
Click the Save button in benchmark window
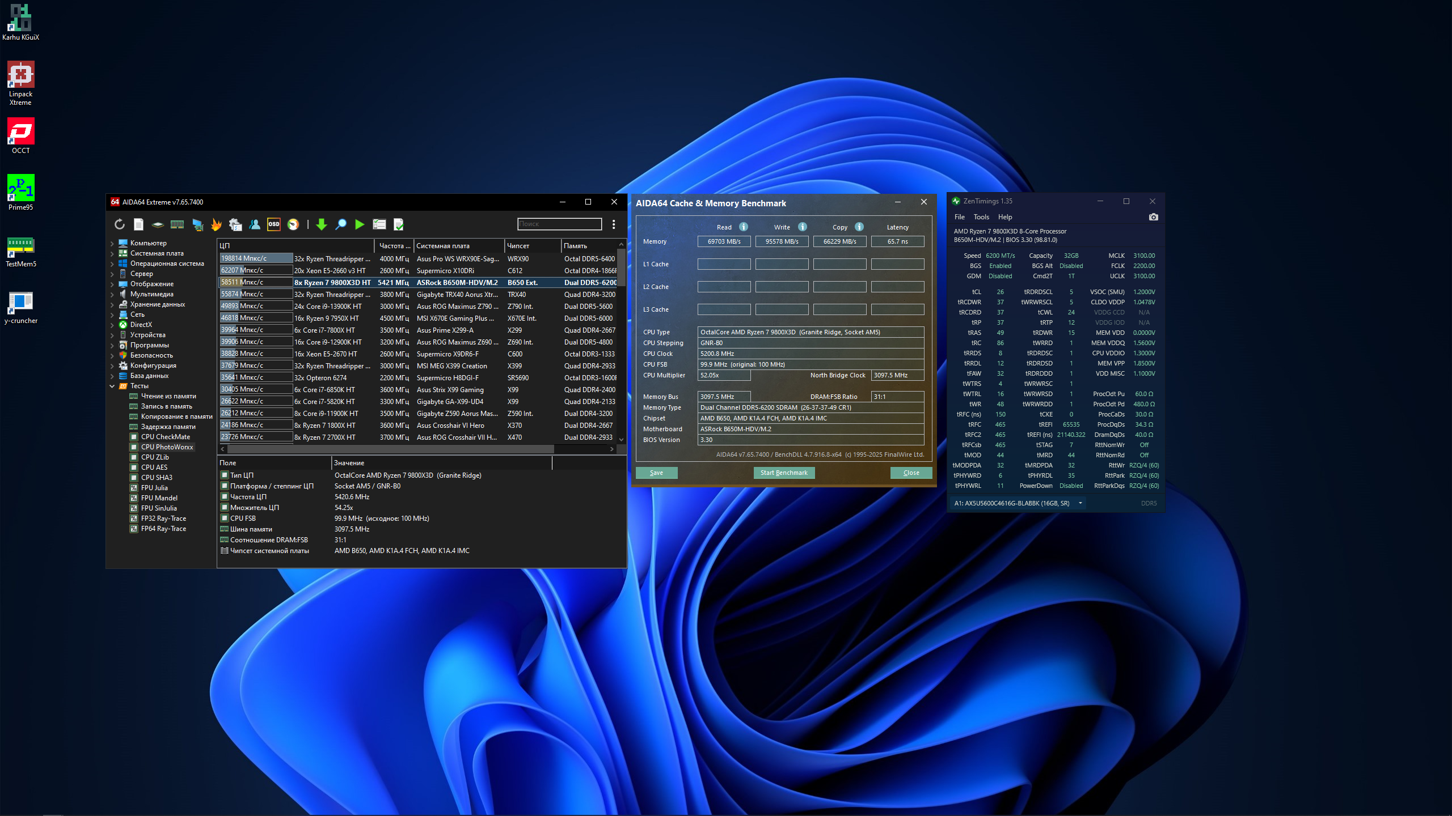click(656, 473)
